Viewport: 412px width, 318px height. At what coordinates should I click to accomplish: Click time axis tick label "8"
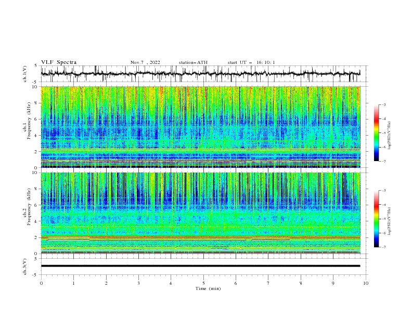(x=301, y=283)
